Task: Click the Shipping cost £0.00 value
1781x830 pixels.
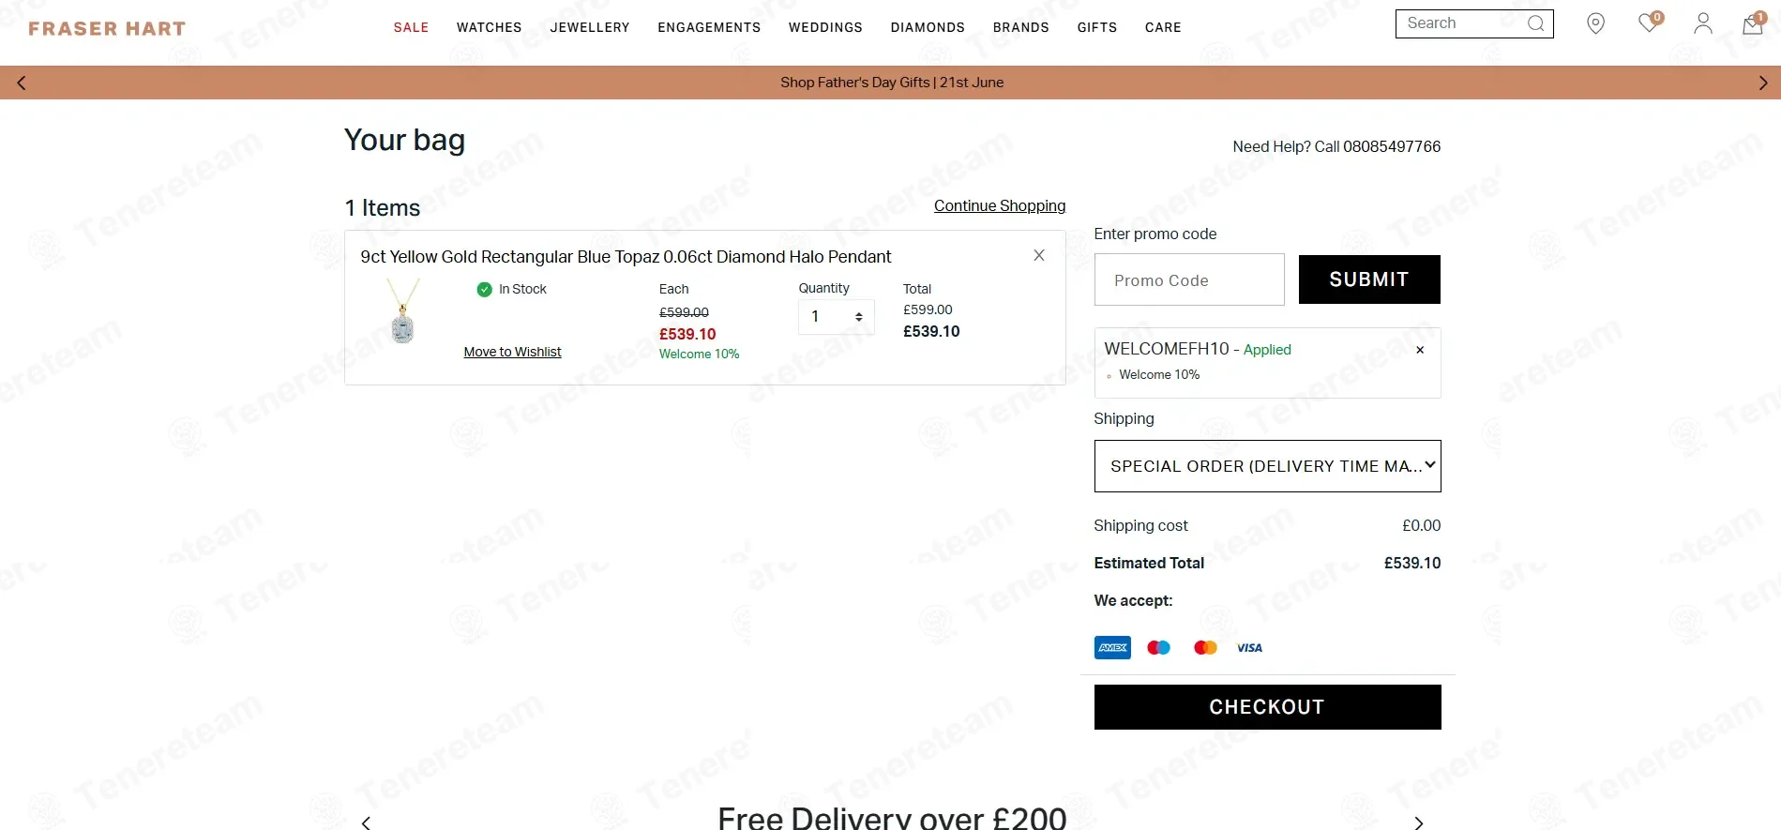Action: 1422,525
